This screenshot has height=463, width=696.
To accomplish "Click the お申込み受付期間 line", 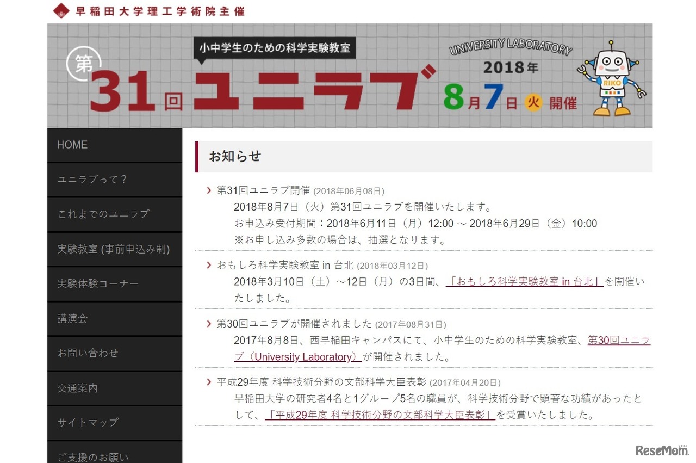I will pos(415,224).
